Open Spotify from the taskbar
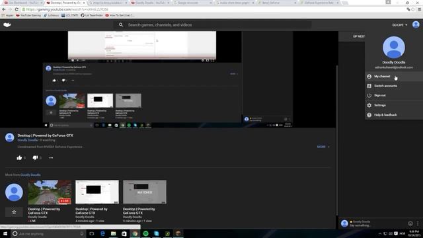 pos(145,233)
